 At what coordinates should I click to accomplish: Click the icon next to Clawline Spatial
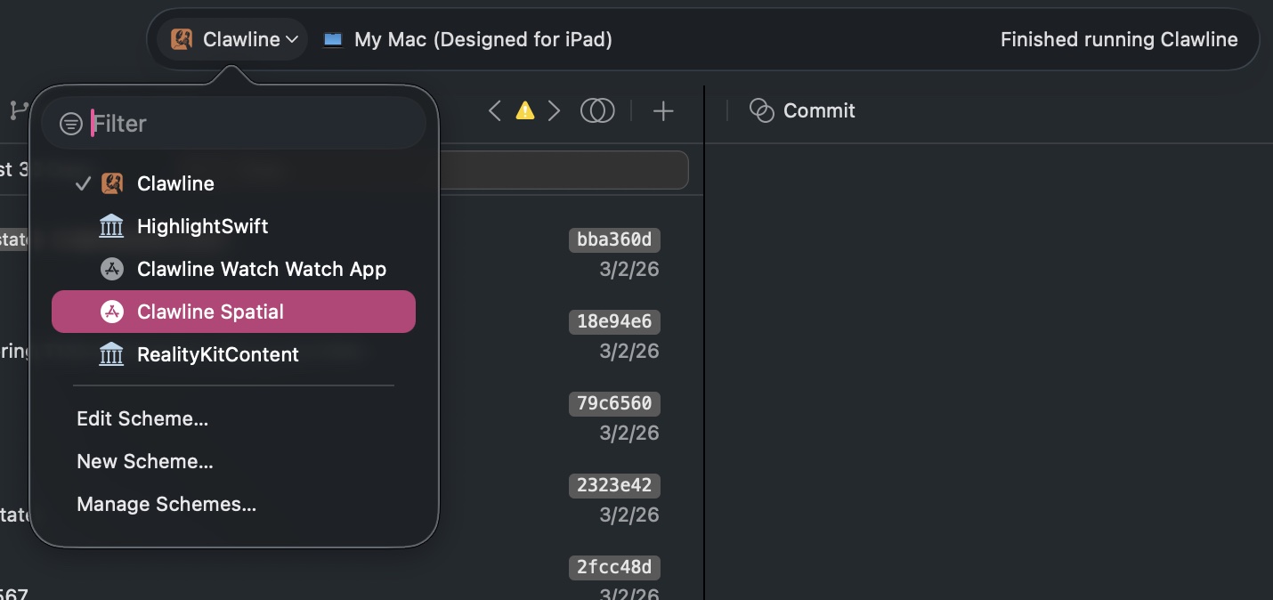[111, 312]
